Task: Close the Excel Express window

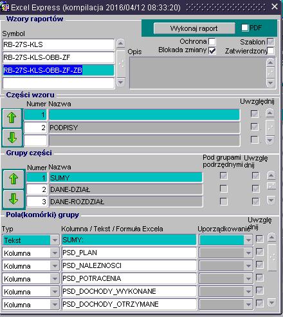Action: pyautogui.click(x=275, y=6)
